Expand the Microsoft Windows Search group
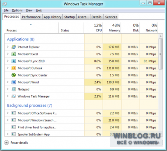 pyautogui.click(x=8, y=120)
